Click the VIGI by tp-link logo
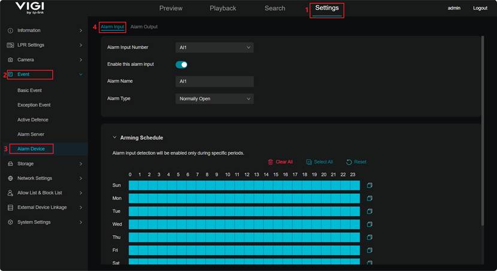 tap(30, 8)
